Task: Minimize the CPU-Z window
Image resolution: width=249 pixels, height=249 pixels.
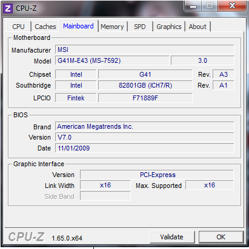Action: (x=193, y=6)
